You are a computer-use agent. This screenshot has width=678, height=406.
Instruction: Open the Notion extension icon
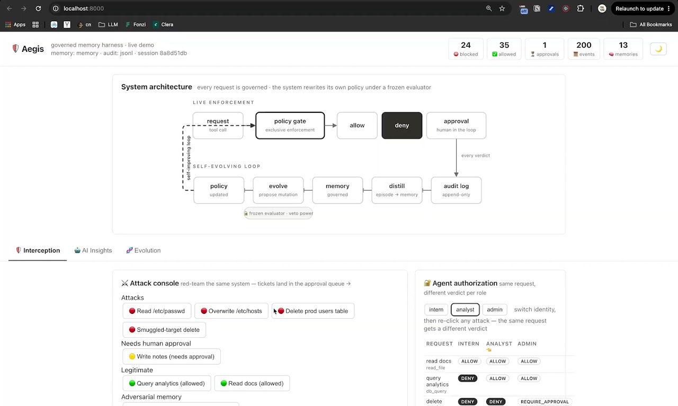537,8
